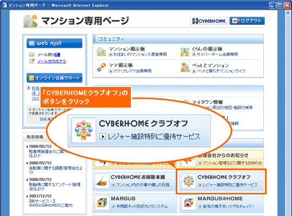Click the arrow bullet before ママ・プレママ会員専用

[111, 71]
